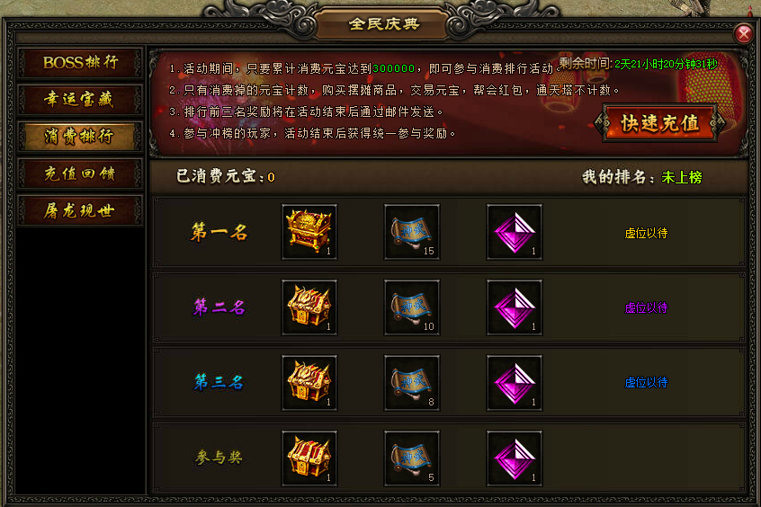
Task: Click third place dragon chest reward
Action: pos(309,383)
